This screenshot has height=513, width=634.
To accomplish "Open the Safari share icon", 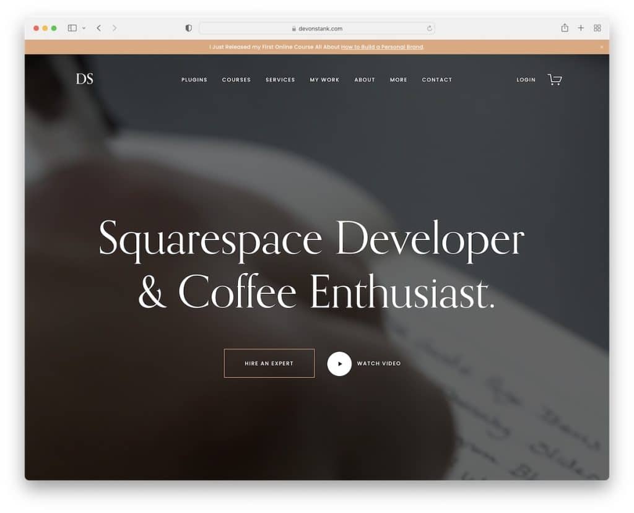I will [565, 27].
